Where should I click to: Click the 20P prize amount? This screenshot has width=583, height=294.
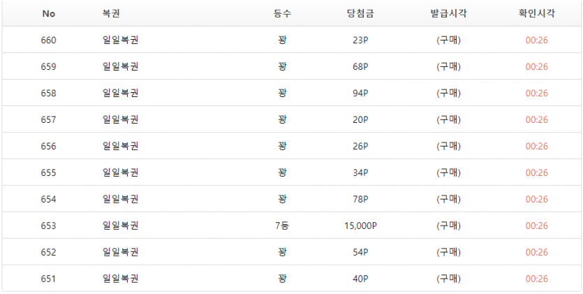(x=360, y=119)
